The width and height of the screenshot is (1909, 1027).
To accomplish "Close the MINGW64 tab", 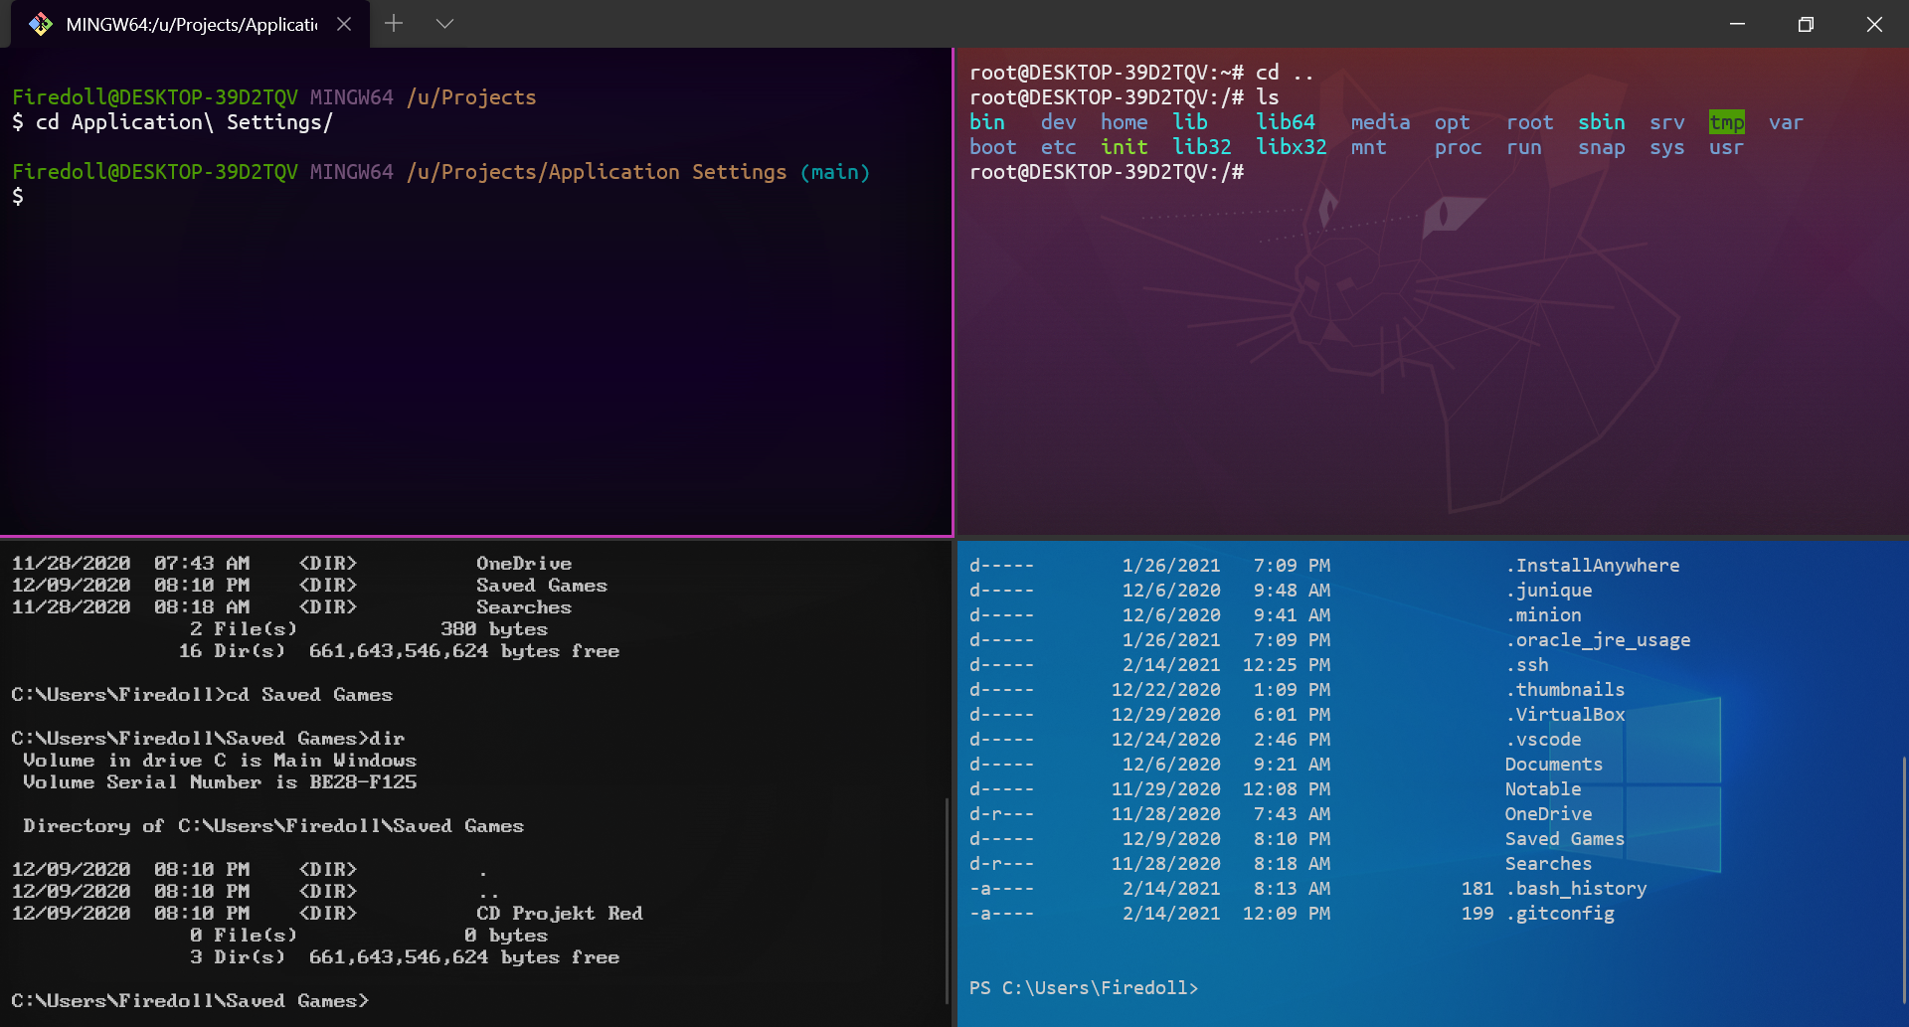I will 344,24.
